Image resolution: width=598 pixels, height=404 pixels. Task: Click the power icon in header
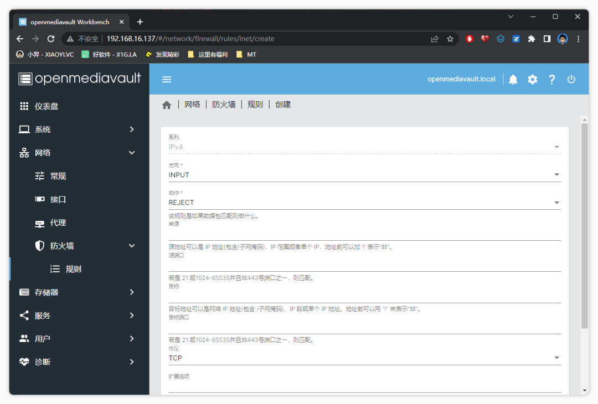[x=571, y=79]
